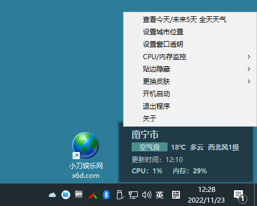Click the round blue folder tray icon

pos(66,195)
